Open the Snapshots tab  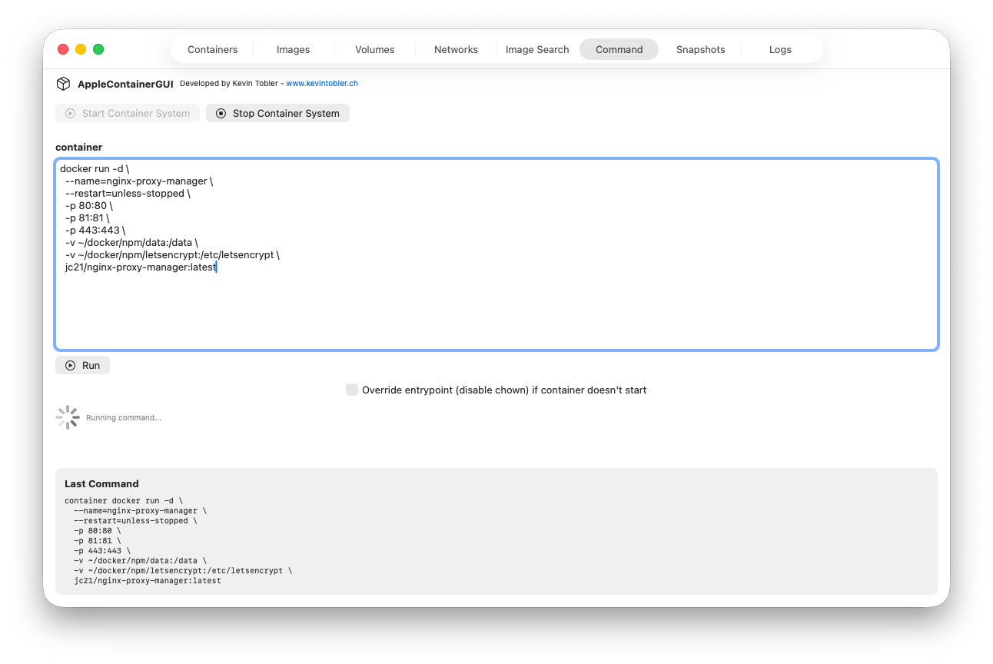pos(700,48)
